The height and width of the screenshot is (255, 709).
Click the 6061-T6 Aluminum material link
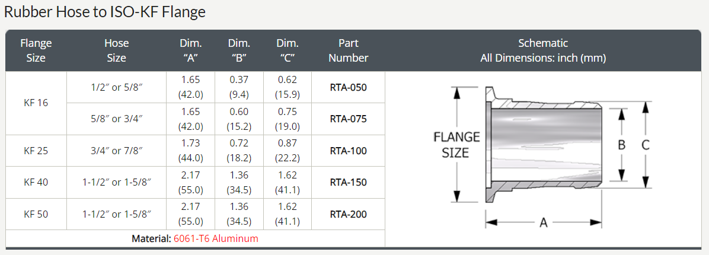(216, 238)
